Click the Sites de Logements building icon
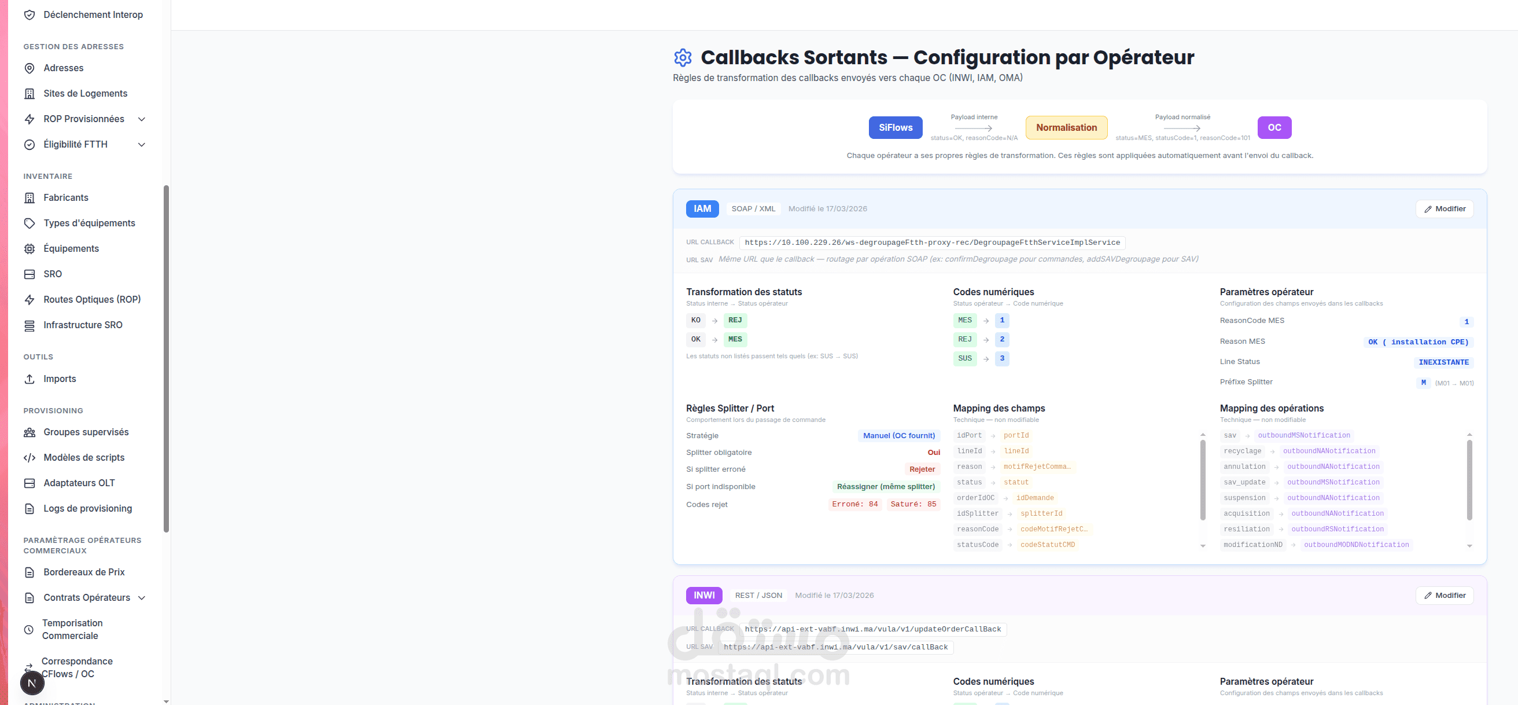This screenshot has height=705, width=1518. click(x=30, y=94)
